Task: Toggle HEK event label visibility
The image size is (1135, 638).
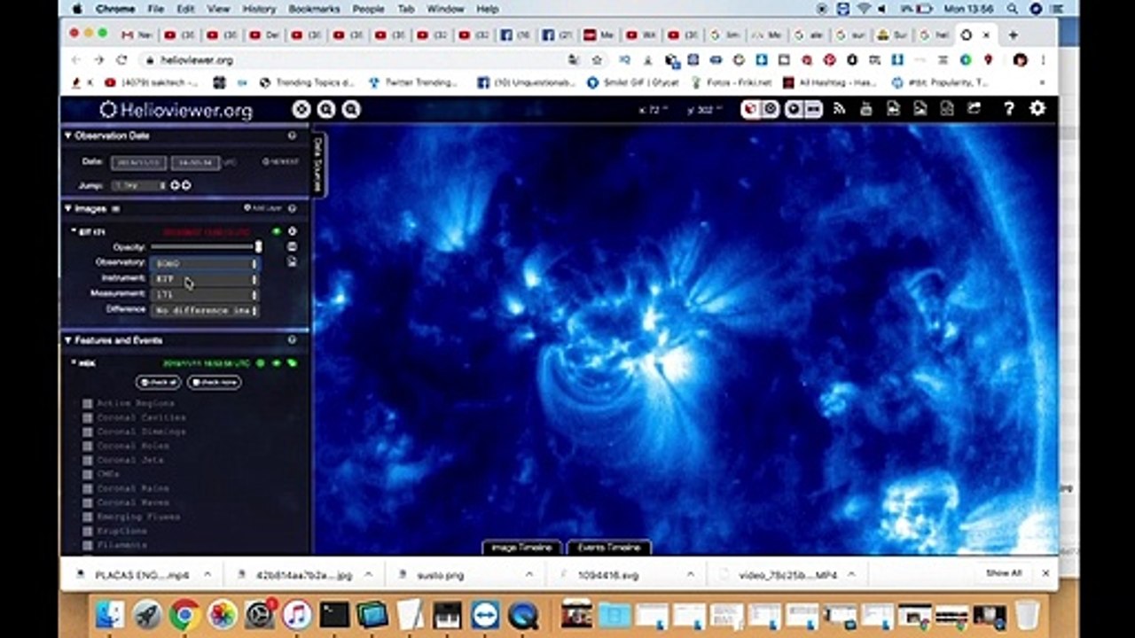Action: 292,363
